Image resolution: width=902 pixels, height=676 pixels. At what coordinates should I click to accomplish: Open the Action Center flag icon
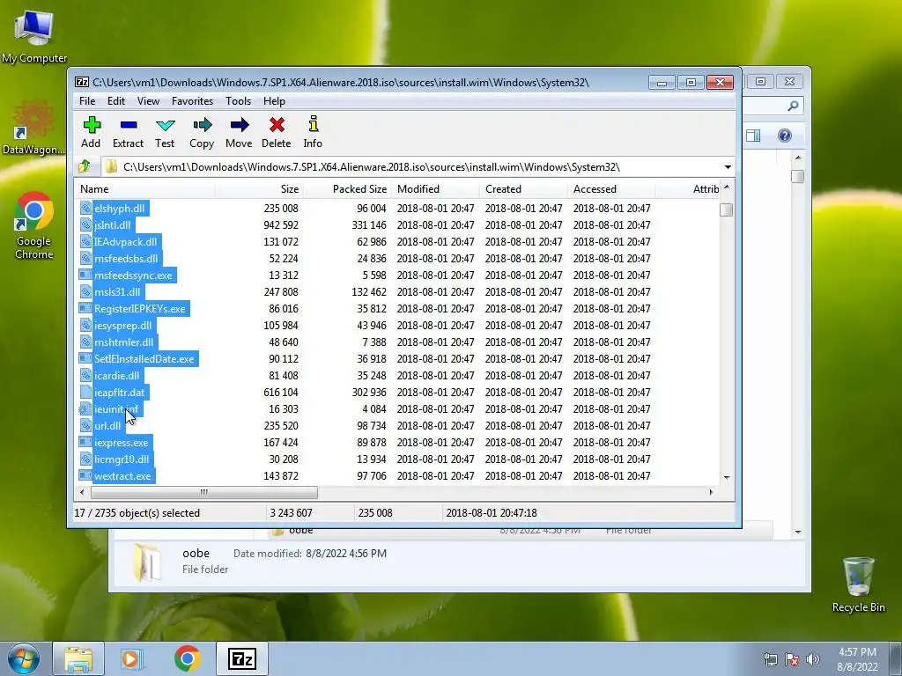(x=792, y=659)
